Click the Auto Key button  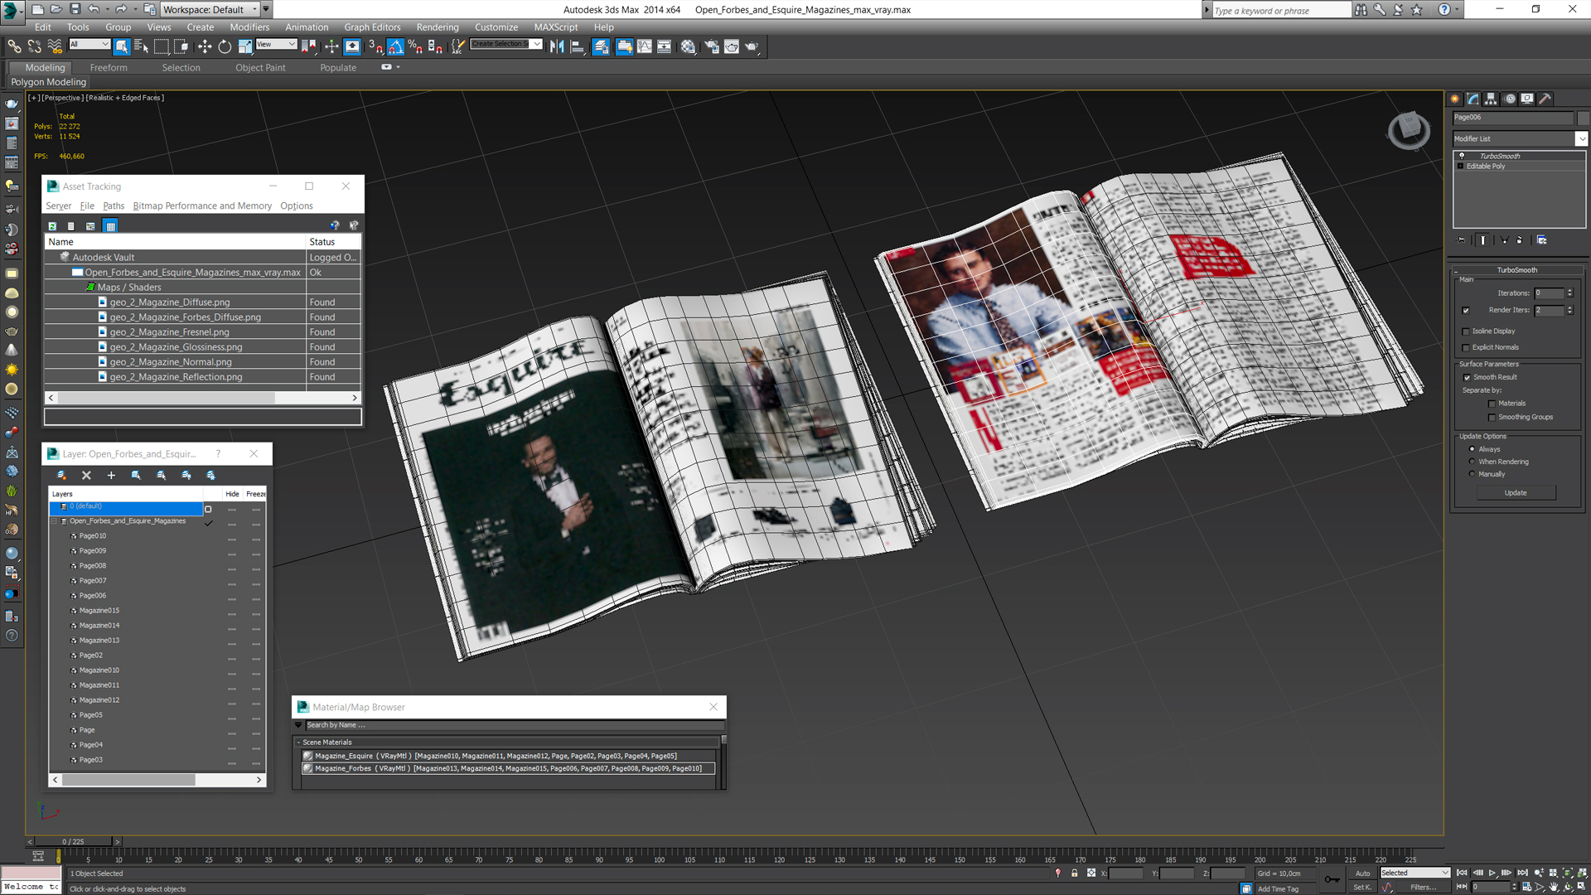[x=1362, y=873]
